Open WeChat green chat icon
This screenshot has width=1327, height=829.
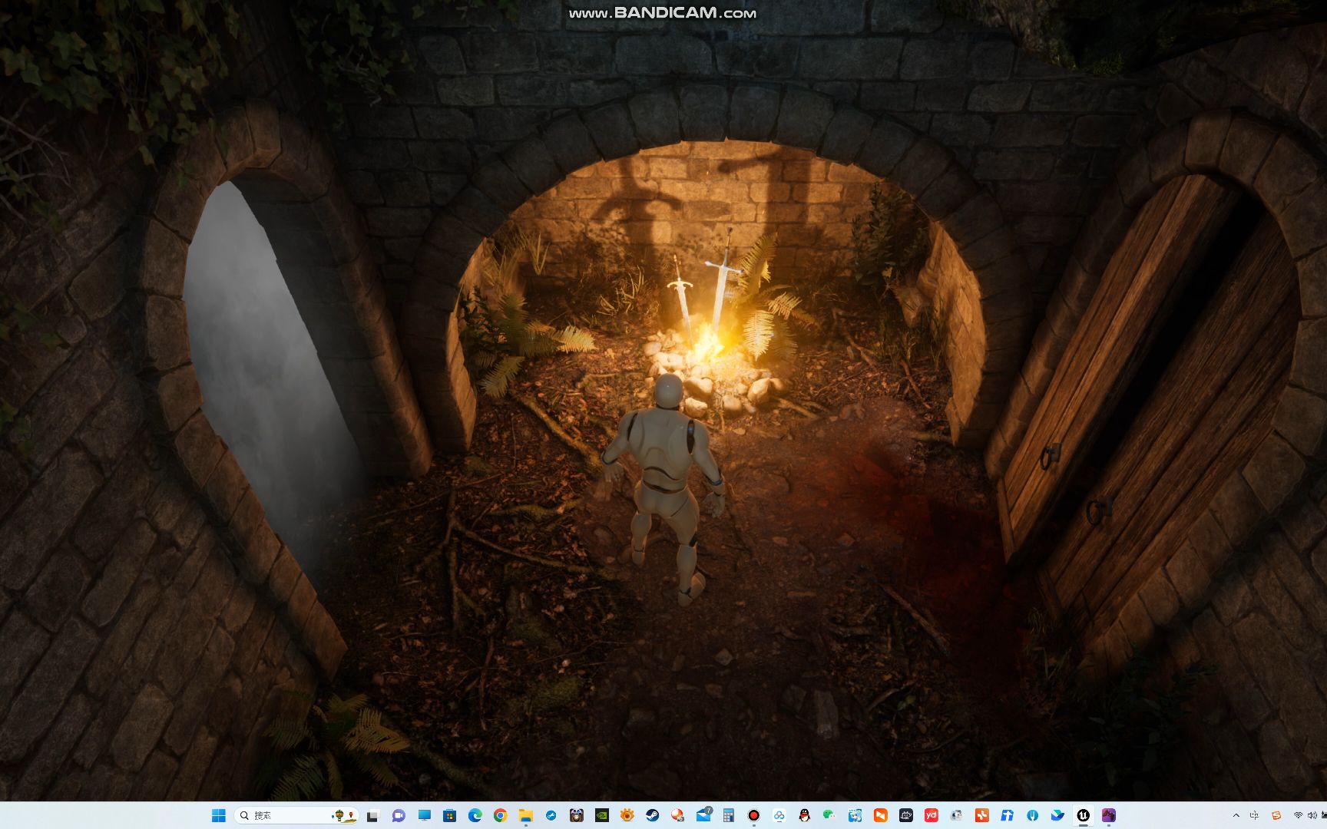coord(829,815)
